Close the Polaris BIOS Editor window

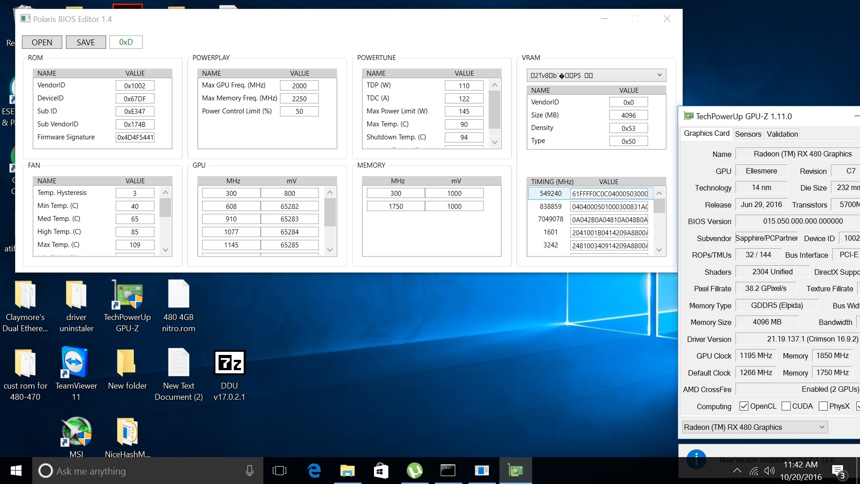click(x=667, y=19)
